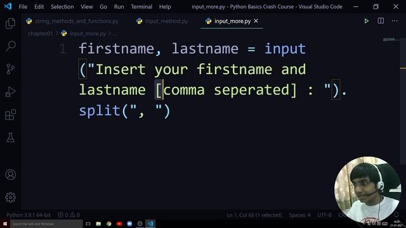Open the errors and warnings status item
406x228 pixels.
point(69,215)
